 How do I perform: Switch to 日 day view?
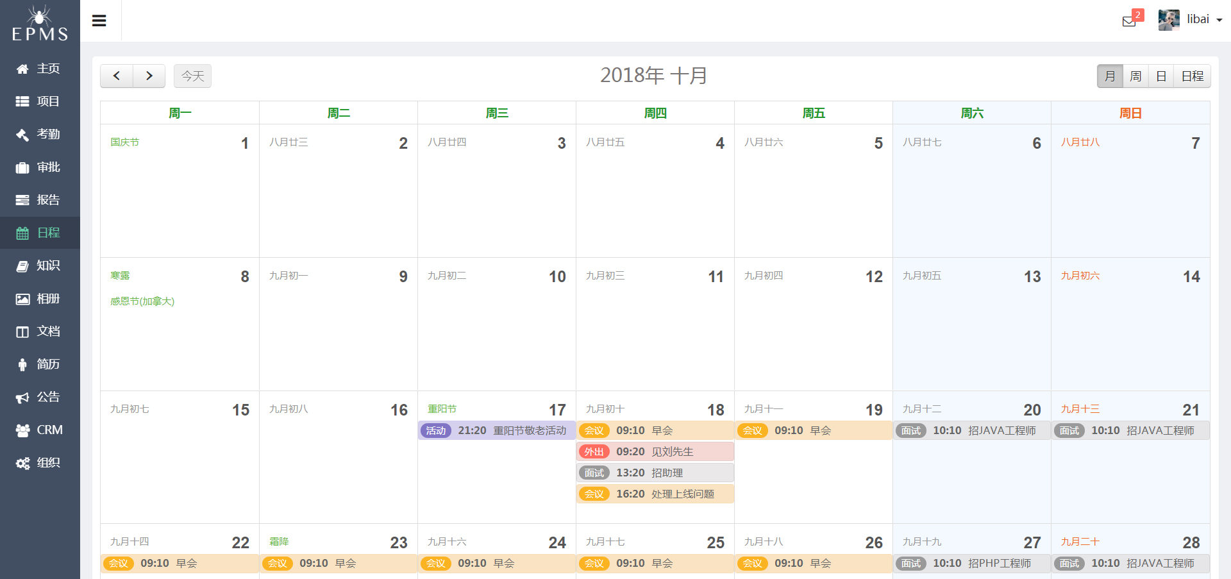pyautogui.click(x=1161, y=76)
